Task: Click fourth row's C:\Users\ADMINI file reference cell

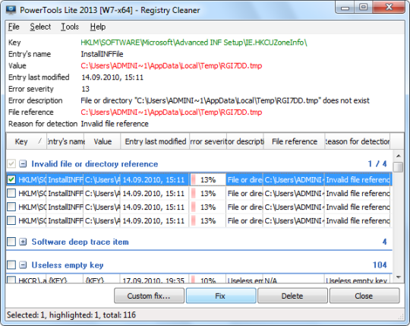Action: click(294, 220)
